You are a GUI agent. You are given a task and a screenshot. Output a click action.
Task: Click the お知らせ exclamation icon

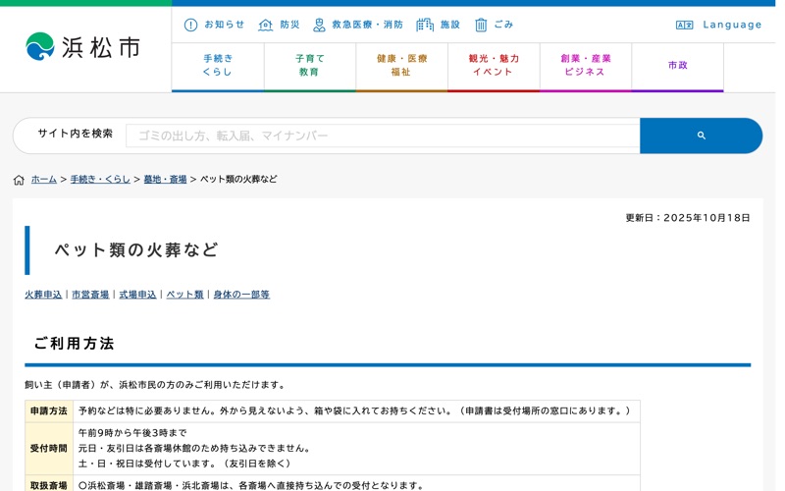click(190, 25)
